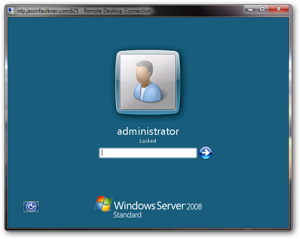Click the "administrator" account name

[x=148, y=131]
